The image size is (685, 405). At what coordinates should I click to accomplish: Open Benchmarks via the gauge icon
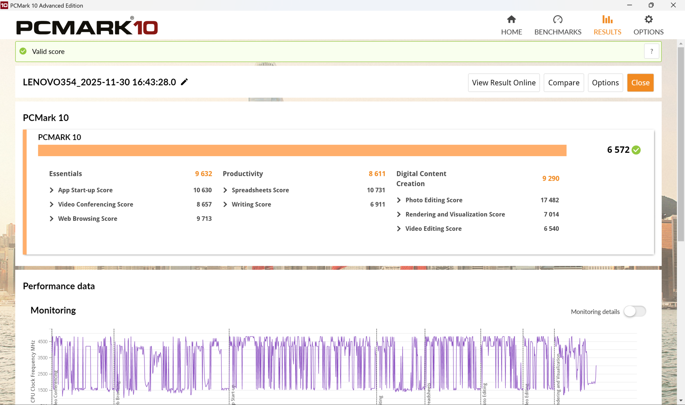click(557, 19)
